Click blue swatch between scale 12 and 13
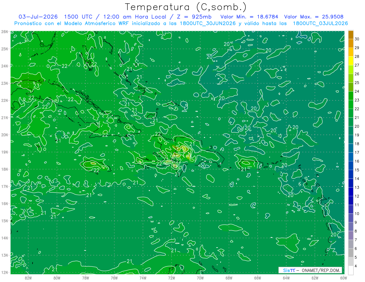 pos(351,192)
